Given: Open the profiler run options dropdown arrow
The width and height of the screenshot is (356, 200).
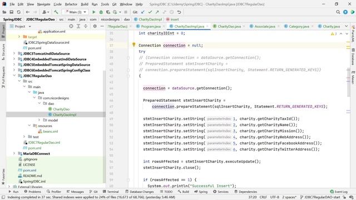Looking at the screenshot, I should (x=120, y=12).
